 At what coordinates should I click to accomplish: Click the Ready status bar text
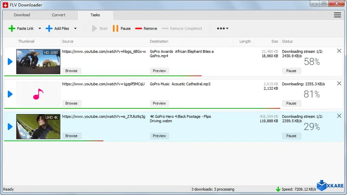tap(9, 189)
